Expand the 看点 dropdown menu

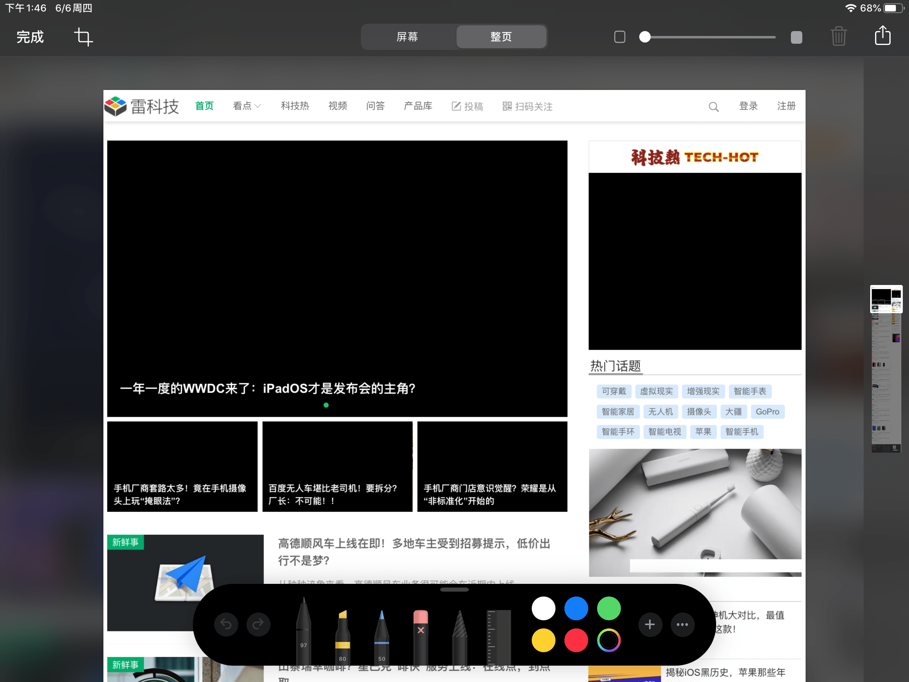tap(246, 106)
